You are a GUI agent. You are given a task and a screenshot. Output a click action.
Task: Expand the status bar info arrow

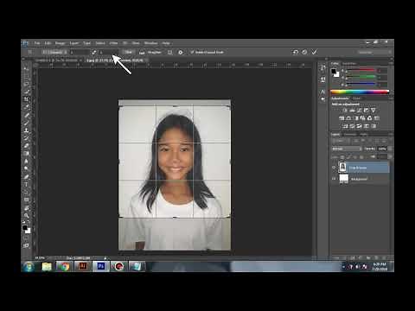pos(105,258)
